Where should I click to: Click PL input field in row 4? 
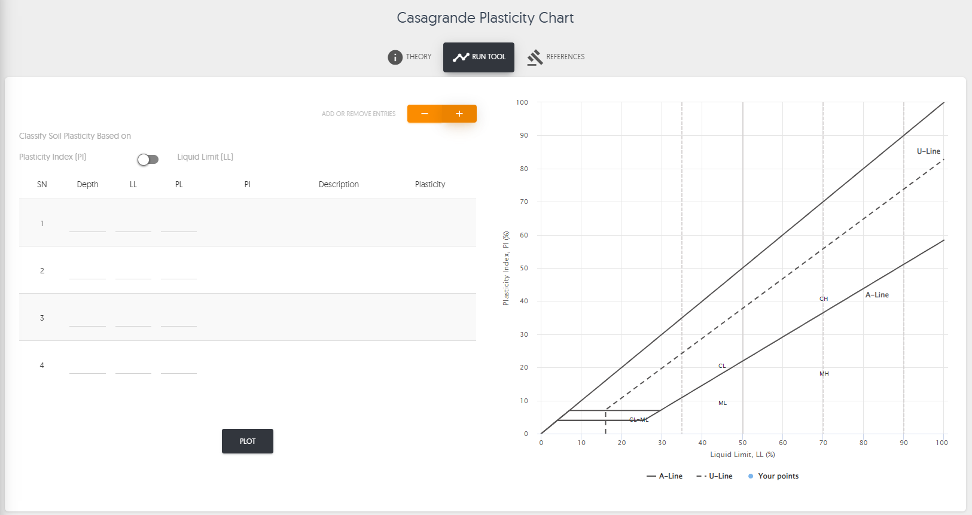click(179, 366)
